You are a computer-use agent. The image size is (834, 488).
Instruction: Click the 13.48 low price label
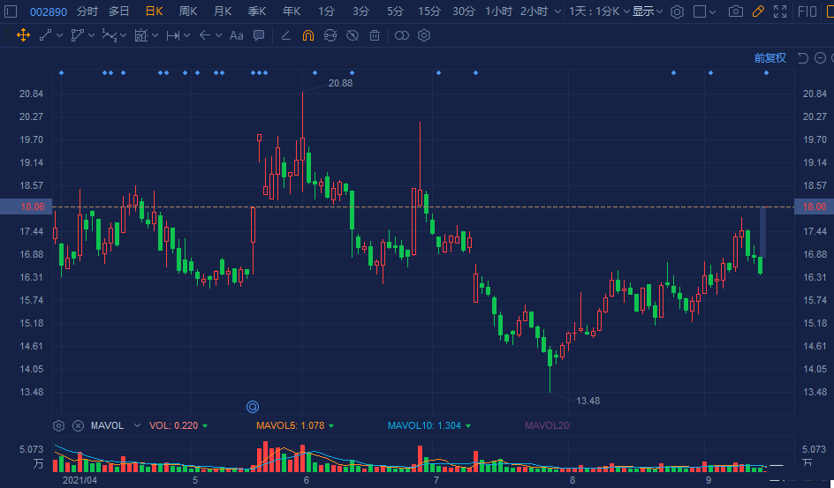[588, 401]
